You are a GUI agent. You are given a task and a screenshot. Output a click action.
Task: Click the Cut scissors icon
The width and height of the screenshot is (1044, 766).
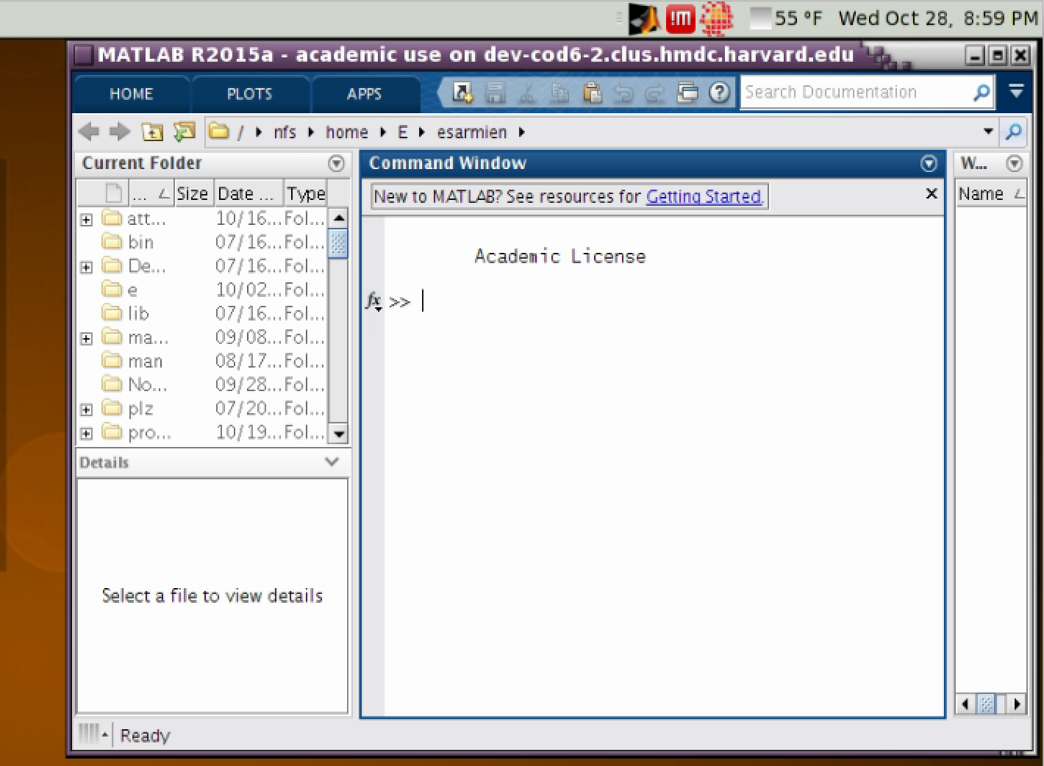pyautogui.click(x=527, y=93)
